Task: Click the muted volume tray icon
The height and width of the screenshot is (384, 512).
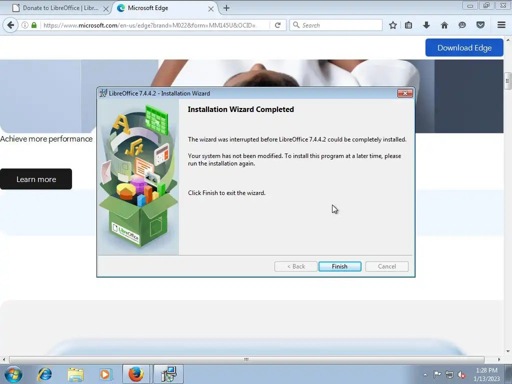Action: coord(461,374)
